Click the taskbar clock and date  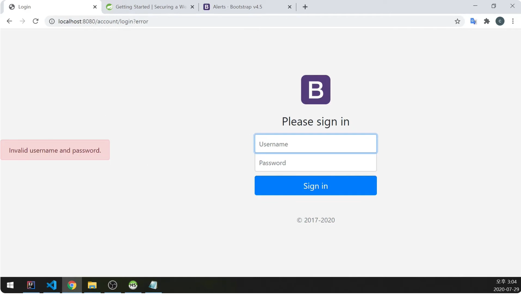pos(506,285)
